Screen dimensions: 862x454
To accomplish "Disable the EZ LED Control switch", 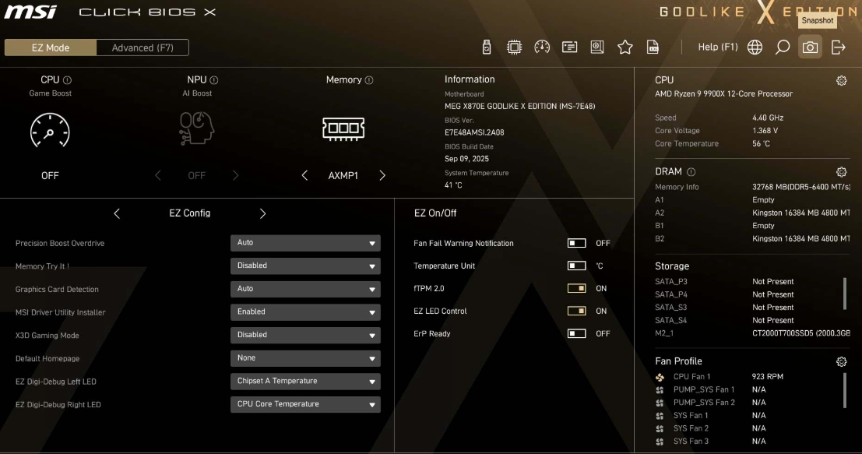I will [577, 311].
